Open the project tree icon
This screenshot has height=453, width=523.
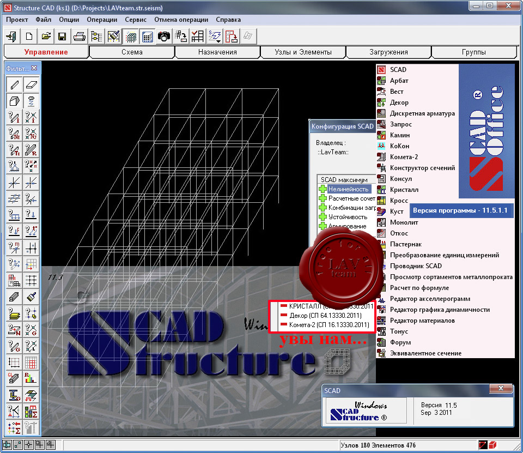[x=97, y=36]
